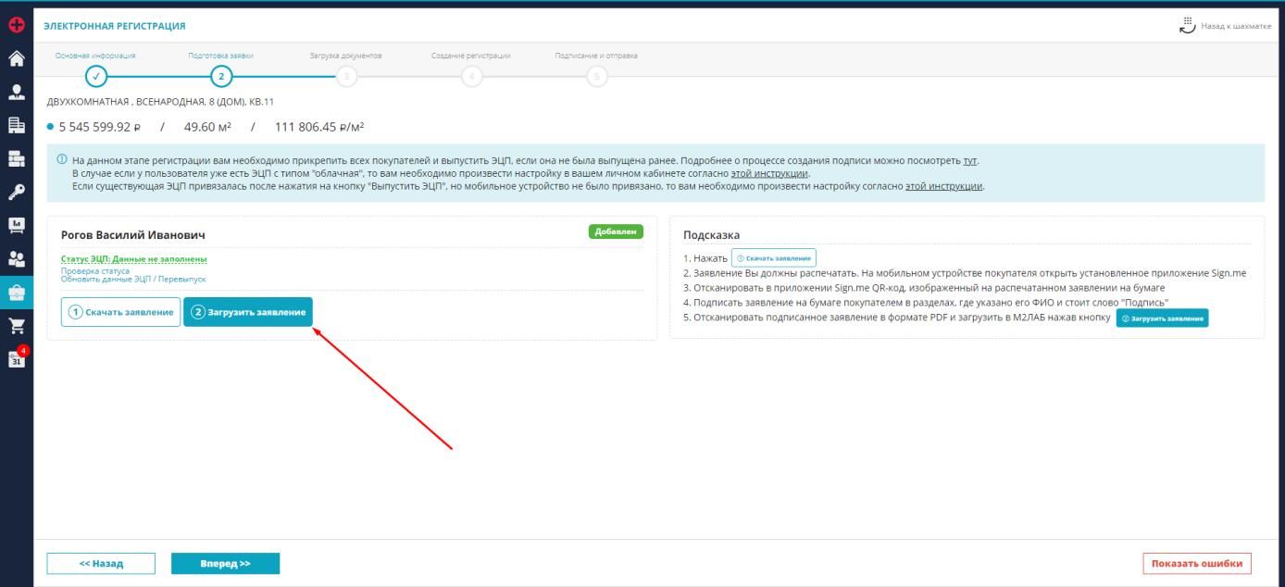Open the home icon in sidebar
This screenshot has width=1285, height=587.
pyautogui.click(x=17, y=57)
